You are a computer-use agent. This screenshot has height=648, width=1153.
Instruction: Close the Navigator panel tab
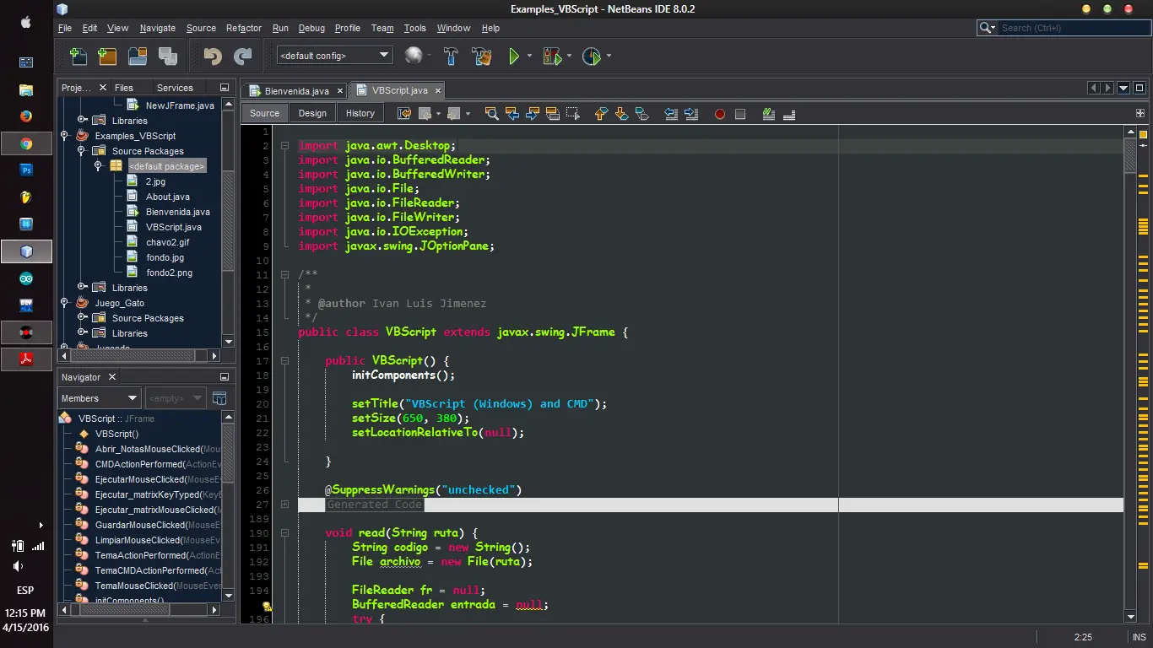111,377
